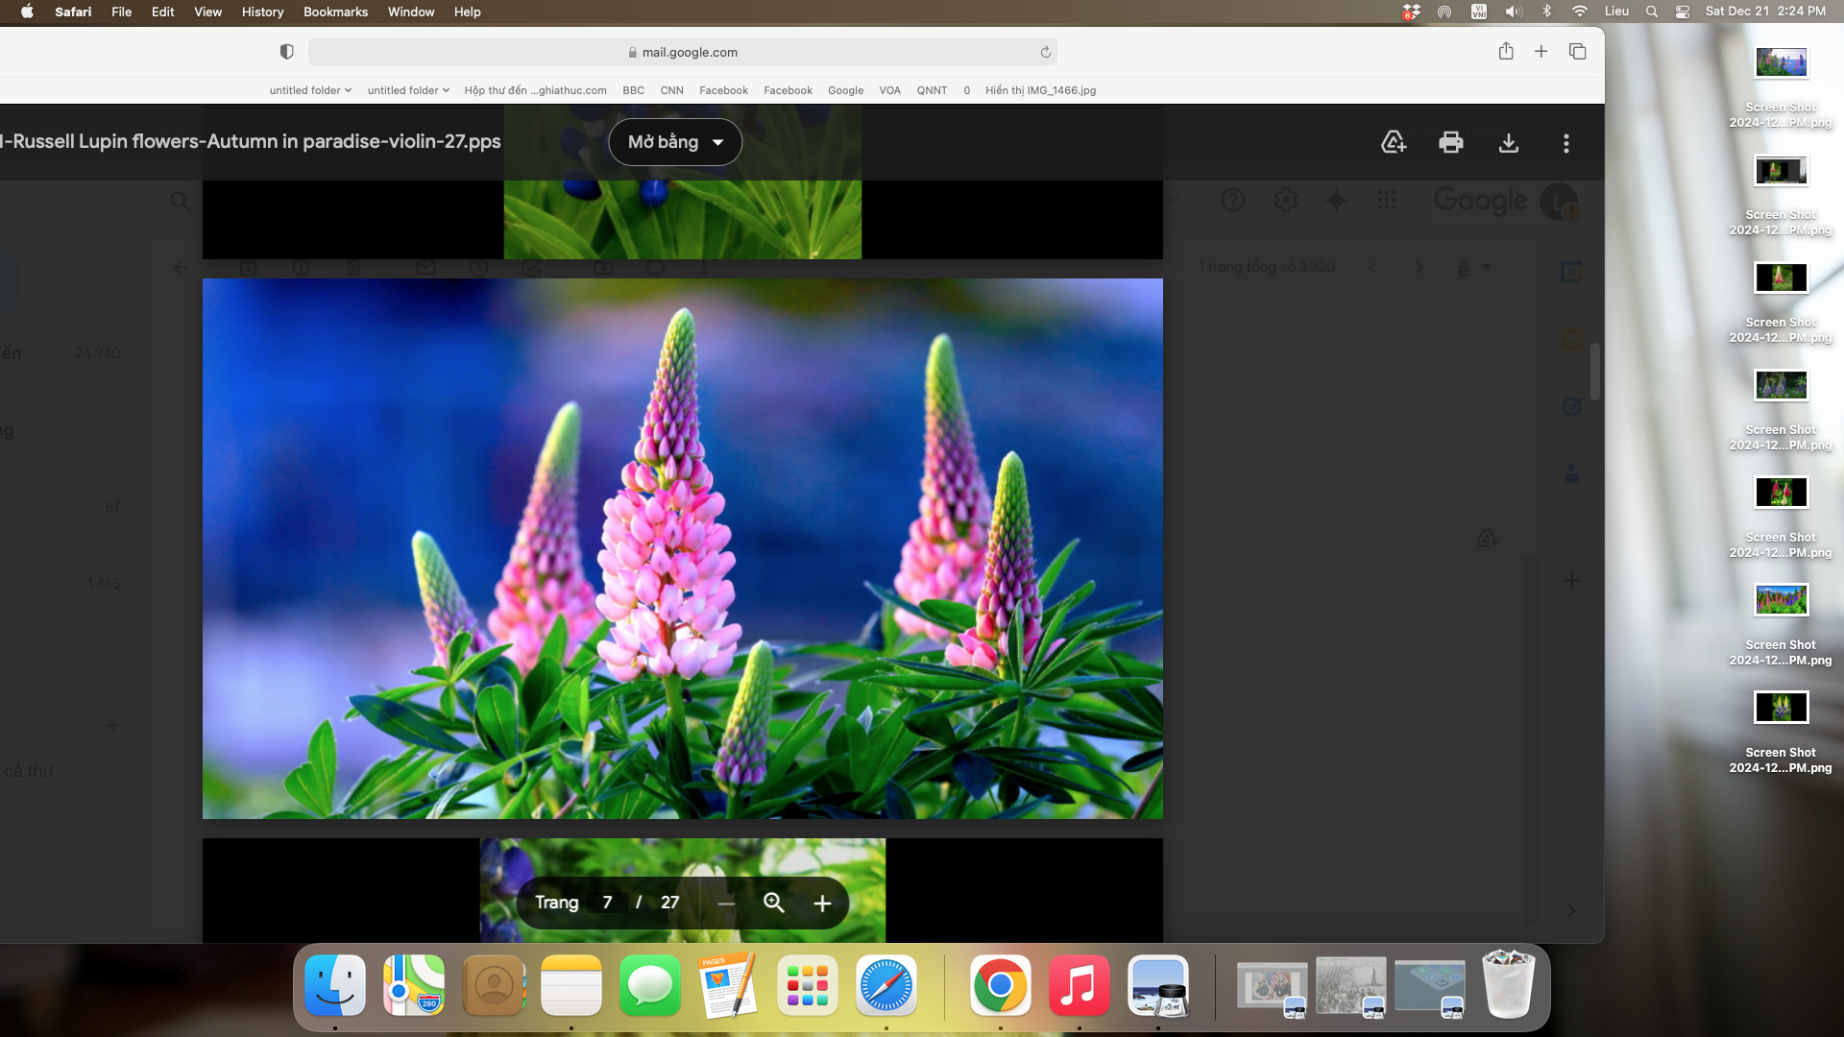The width and height of the screenshot is (1844, 1037).
Task: Click the page number field
Action: pos(607,903)
